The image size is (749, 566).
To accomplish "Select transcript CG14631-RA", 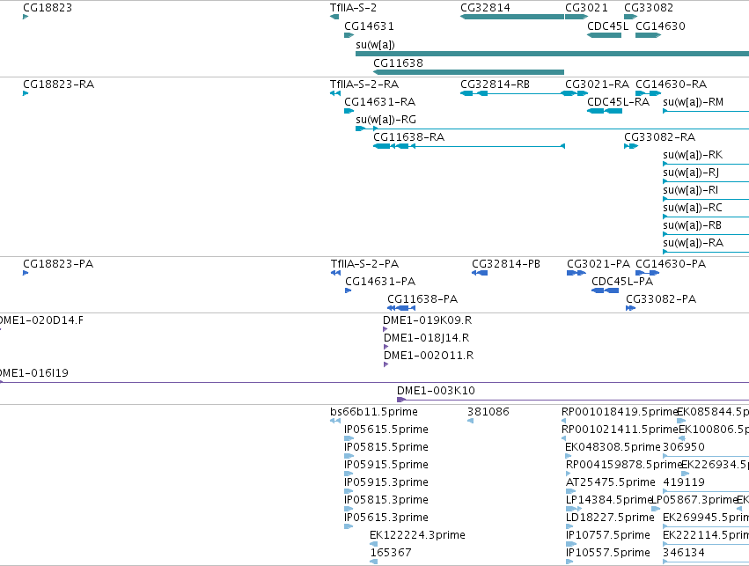I will (x=379, y=102).
